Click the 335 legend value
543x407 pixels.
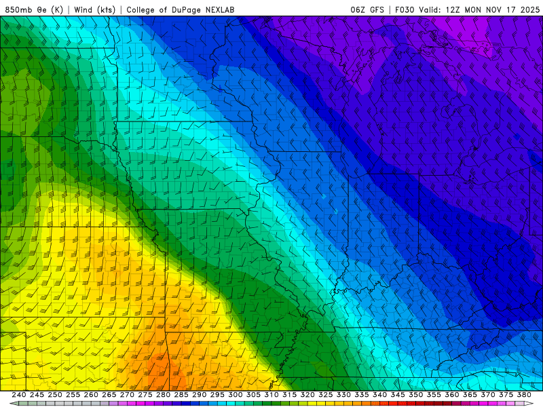click(x=362, y=395)
